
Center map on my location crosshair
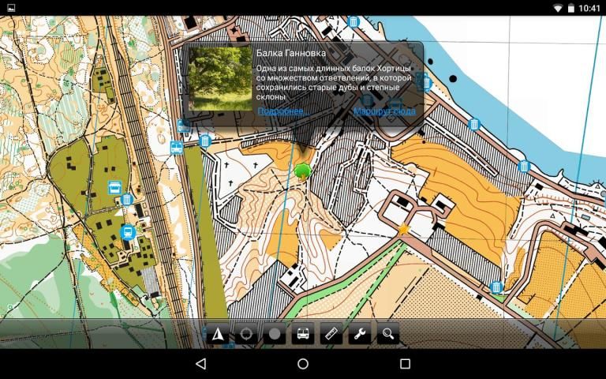click(246, 334)
